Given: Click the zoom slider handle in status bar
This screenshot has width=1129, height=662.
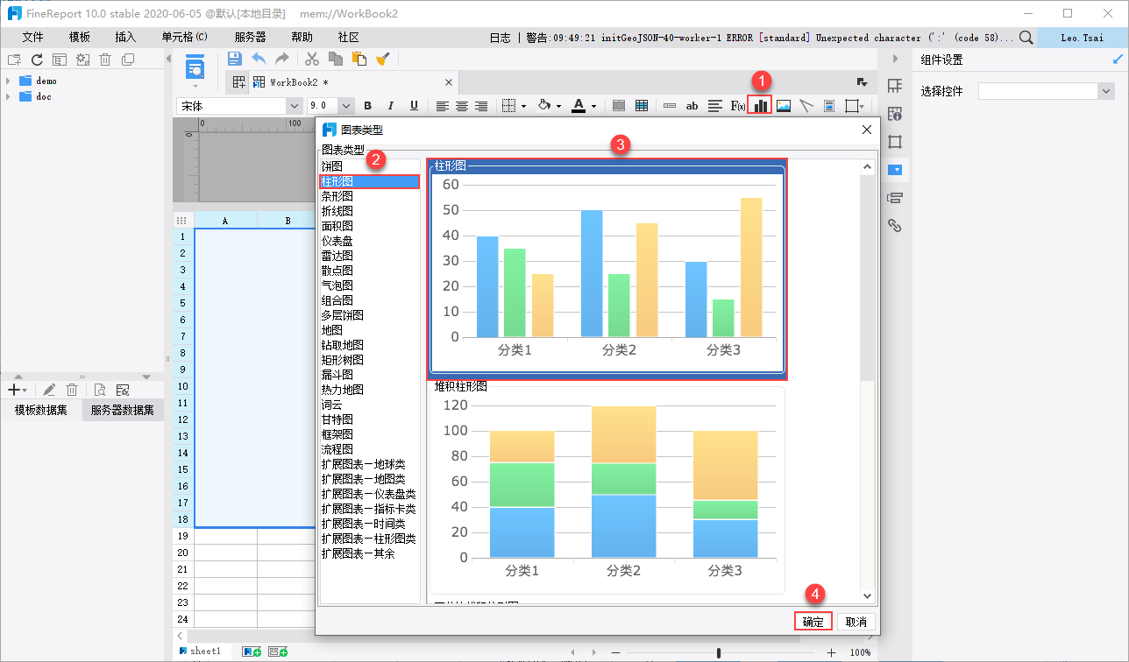Looking at the screenshot, I should click(x=719, y=652).
